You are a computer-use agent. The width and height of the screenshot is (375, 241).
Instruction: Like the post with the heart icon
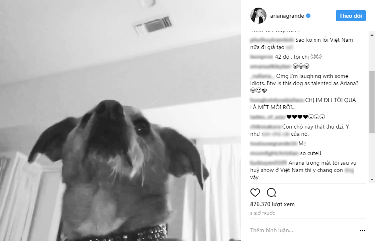click(255, 192)
